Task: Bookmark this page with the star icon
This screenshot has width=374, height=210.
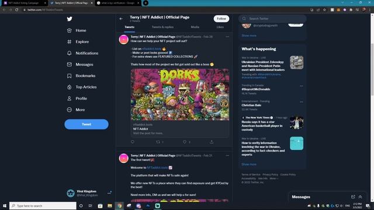Action: click(x=324, y=10)
